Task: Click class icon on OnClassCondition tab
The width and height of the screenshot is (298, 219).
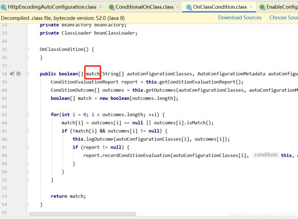Action: [188, 7]
